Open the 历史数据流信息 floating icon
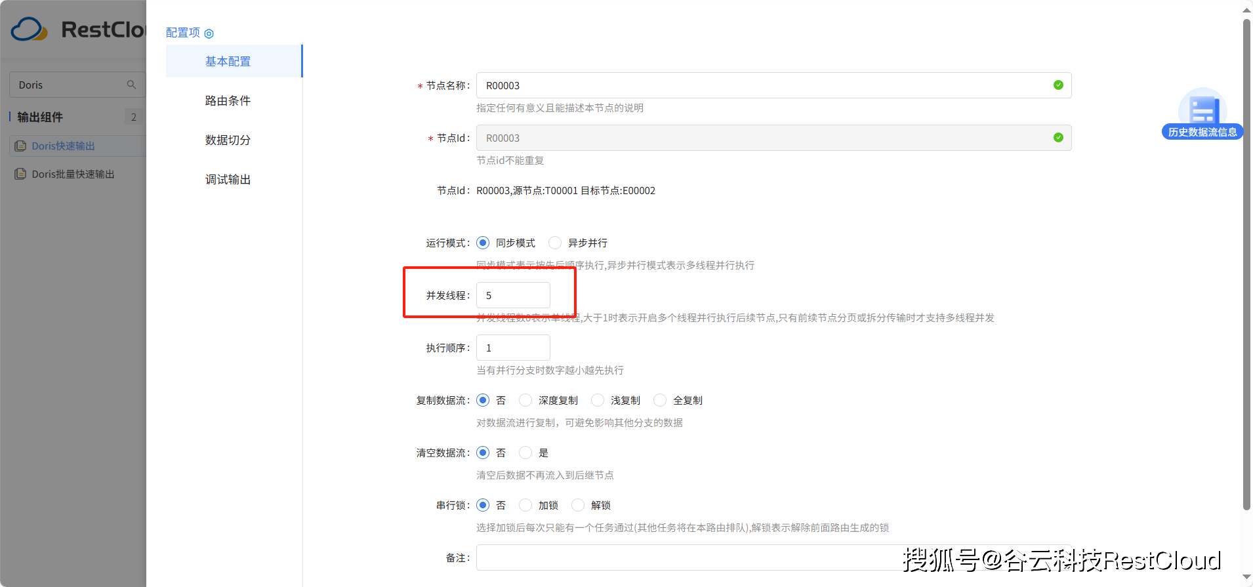Screen dimensions: 1253x587 click(x=1202, y=113)
